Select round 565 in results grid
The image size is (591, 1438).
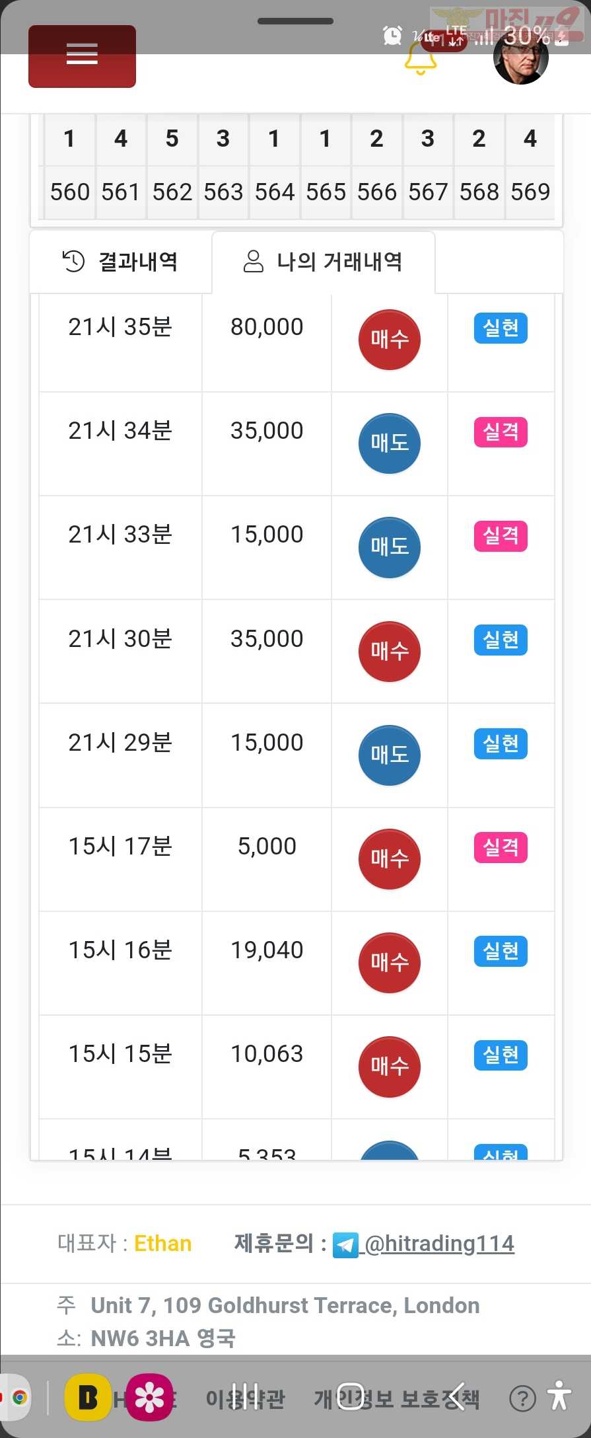[x=326, y=192]
